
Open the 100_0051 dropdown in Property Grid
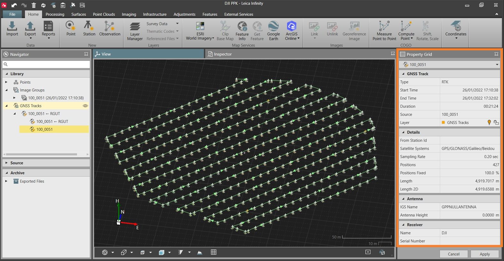[x=497, y=65]
